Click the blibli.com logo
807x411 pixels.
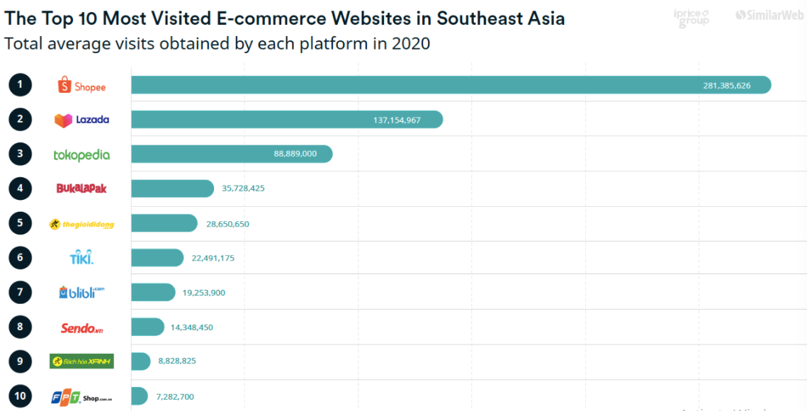(81, 292)
